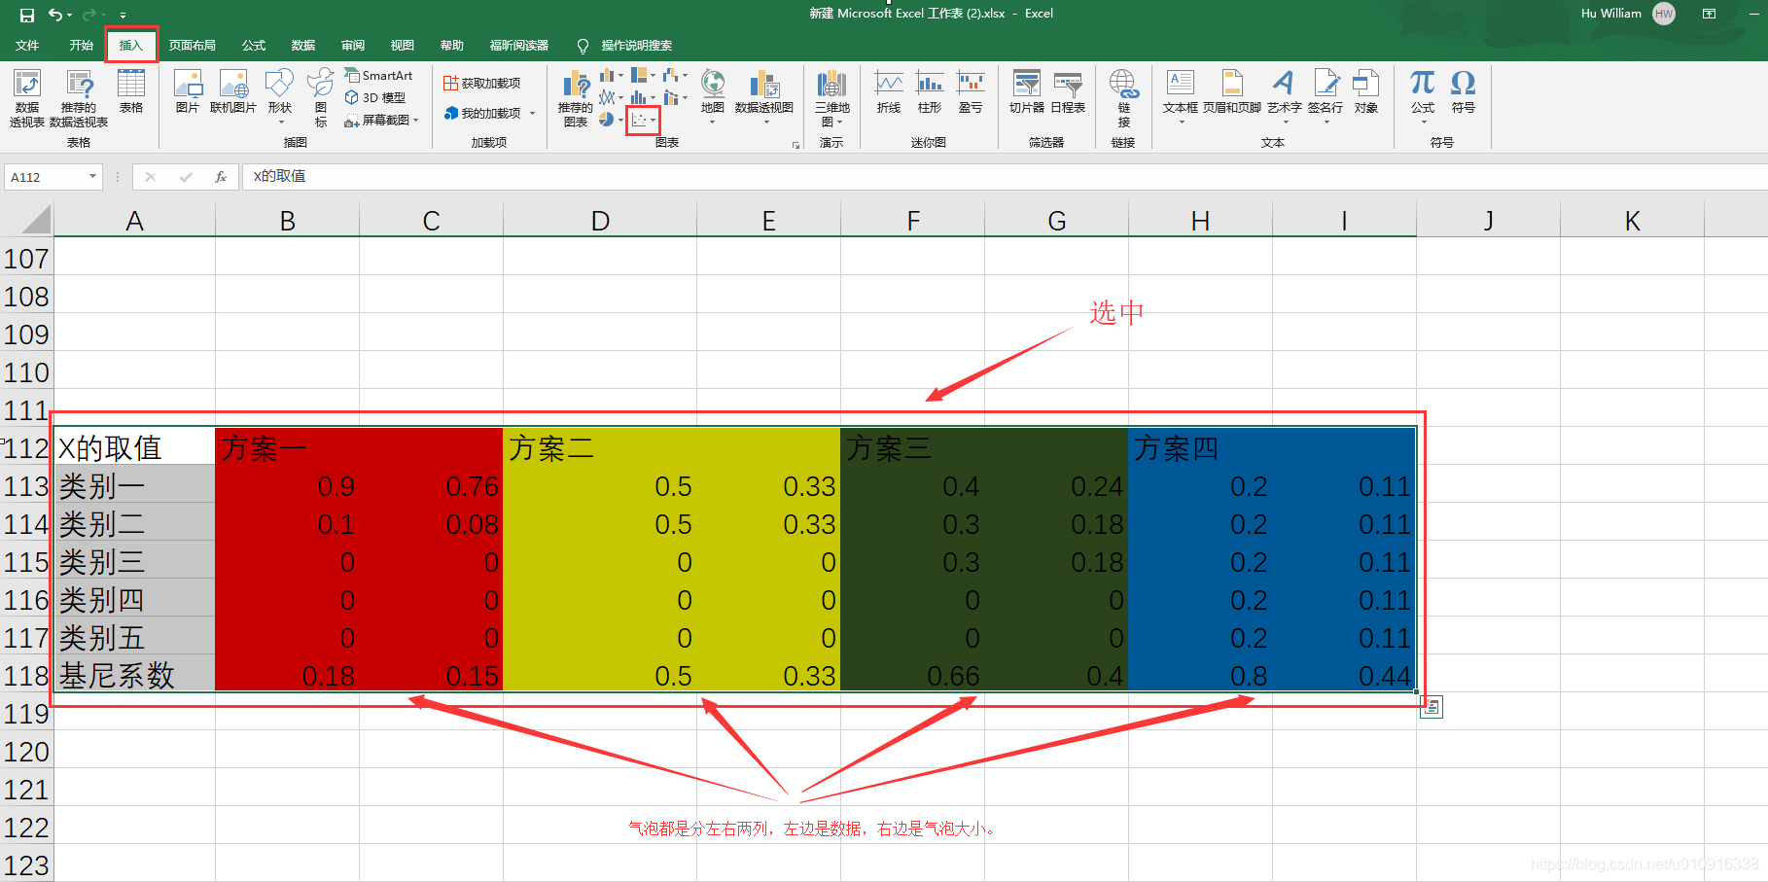Select cell 基尼系数
The height and width of the screenshot is (882, 1768).
134,675
